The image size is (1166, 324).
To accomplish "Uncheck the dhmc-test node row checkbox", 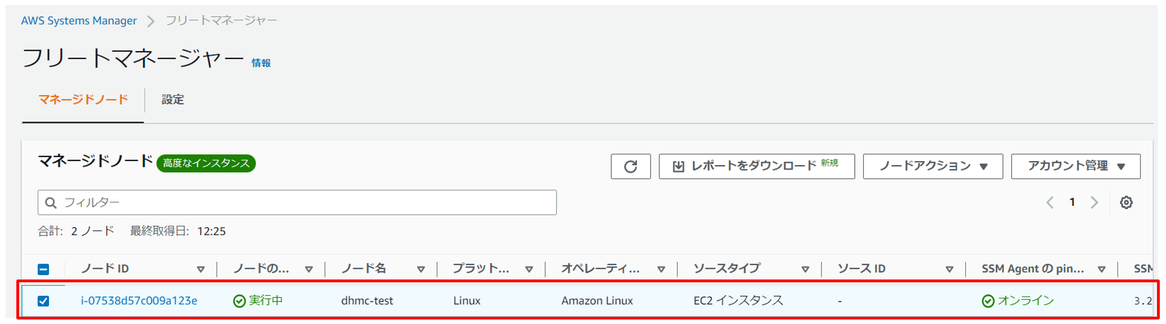I will click(x=43, y=301).
